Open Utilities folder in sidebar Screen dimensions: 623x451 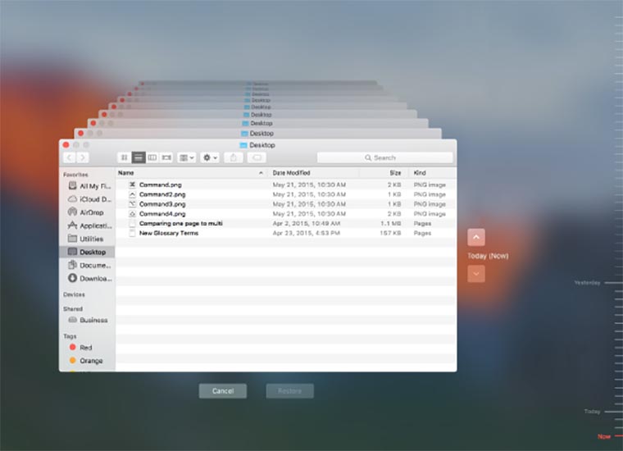click(x=86, y=239)
